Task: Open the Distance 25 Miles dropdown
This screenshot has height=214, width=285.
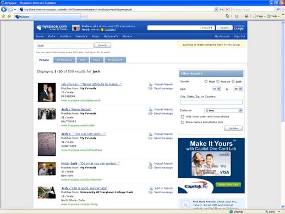Action: point(223,110)
